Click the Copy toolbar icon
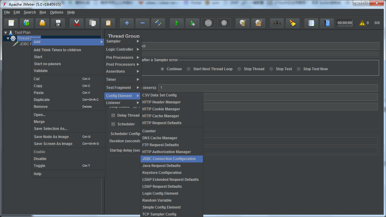386x217 pixels. (x=93, y=23)
